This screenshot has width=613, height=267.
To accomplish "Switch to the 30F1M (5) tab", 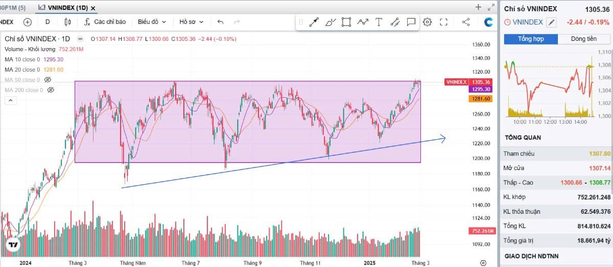I will click(12, 8).
